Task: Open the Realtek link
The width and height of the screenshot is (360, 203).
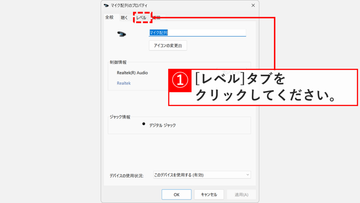Action: [x=123, y=83]
